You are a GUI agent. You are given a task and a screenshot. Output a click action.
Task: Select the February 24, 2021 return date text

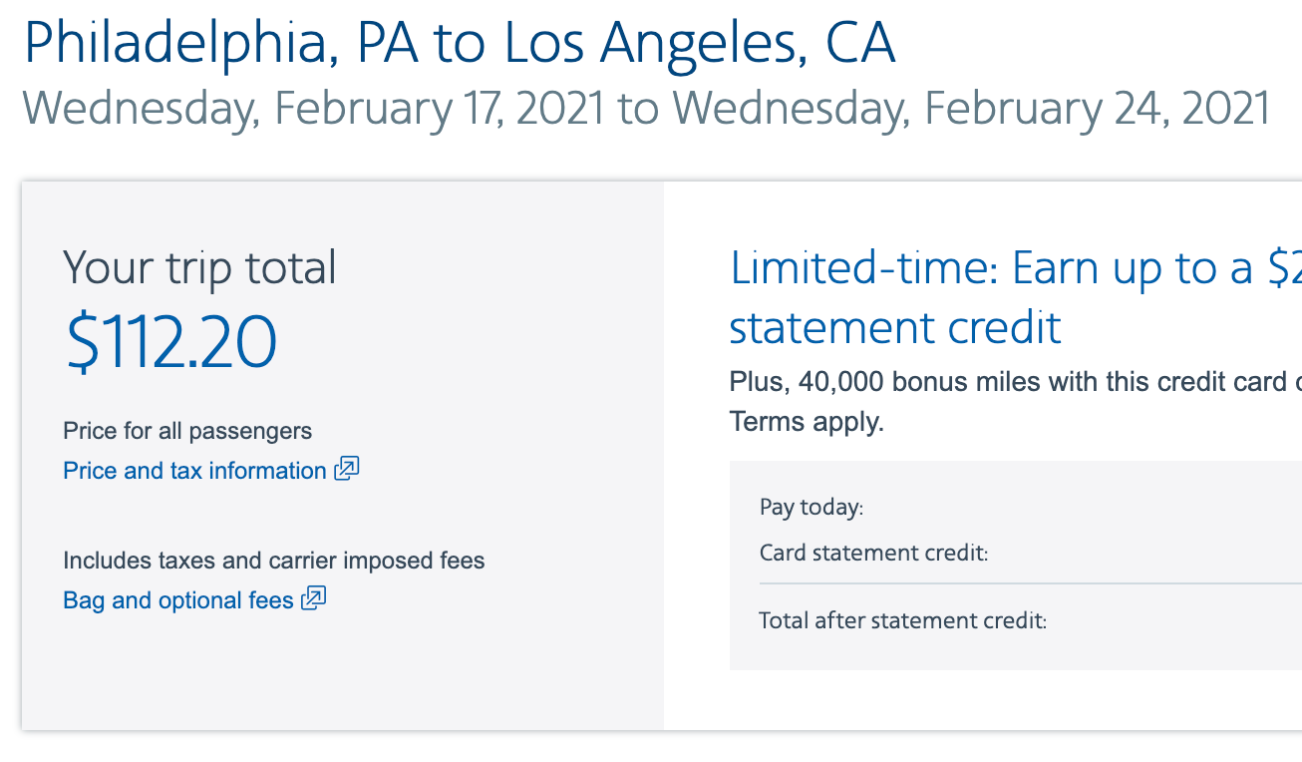tap(1097, 108)
